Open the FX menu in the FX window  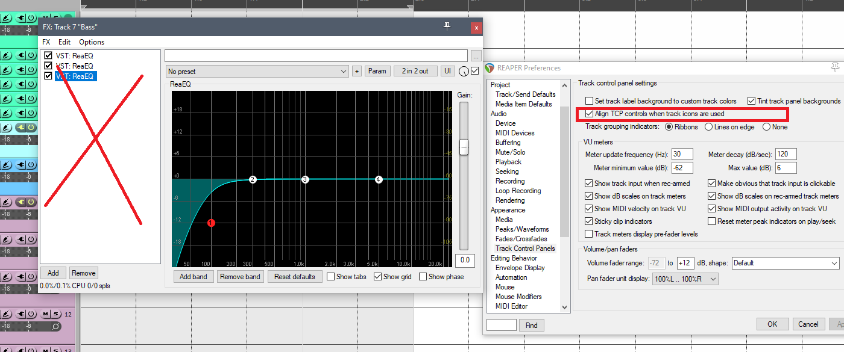point(46,42)
